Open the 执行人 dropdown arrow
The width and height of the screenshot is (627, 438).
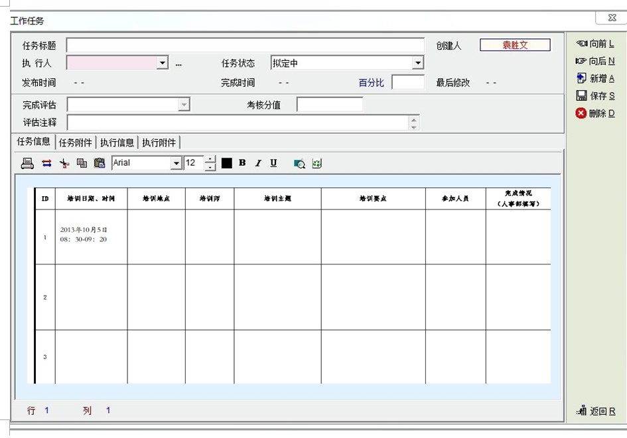163,64
